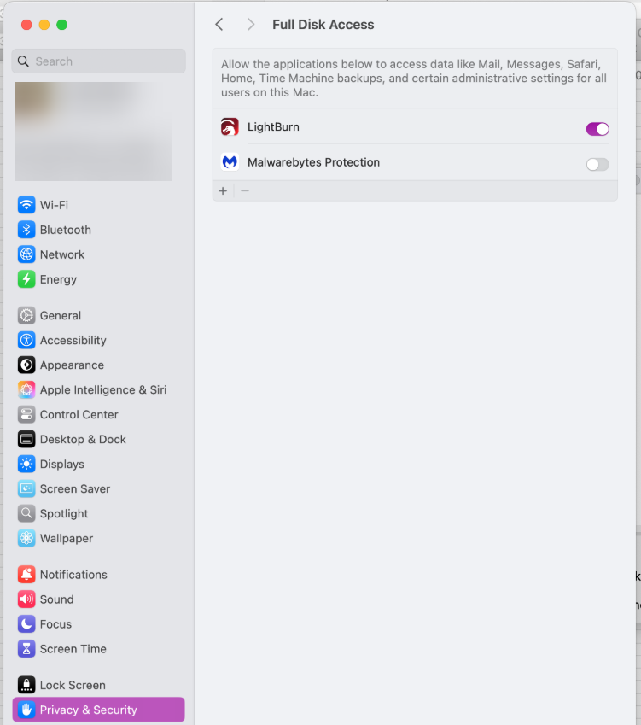Add an application with plus button
This screenshot has width=641, height=725.
point(223,191)
